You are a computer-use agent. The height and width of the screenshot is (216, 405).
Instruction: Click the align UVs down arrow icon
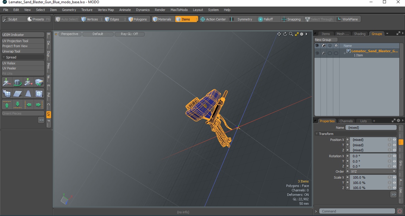pos(18,105)
